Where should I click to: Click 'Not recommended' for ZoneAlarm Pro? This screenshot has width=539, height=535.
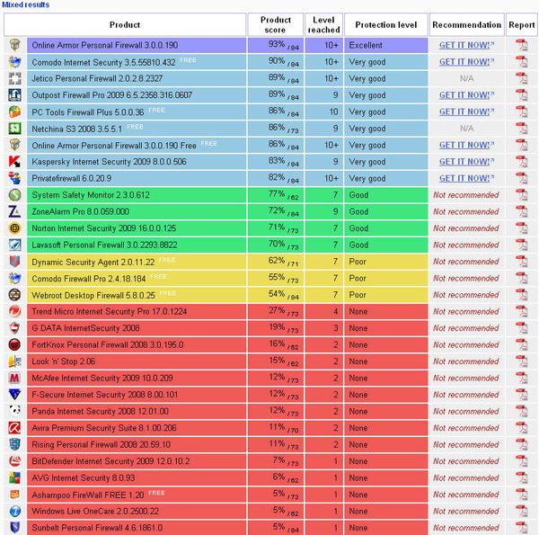click(x=465, y=211)
